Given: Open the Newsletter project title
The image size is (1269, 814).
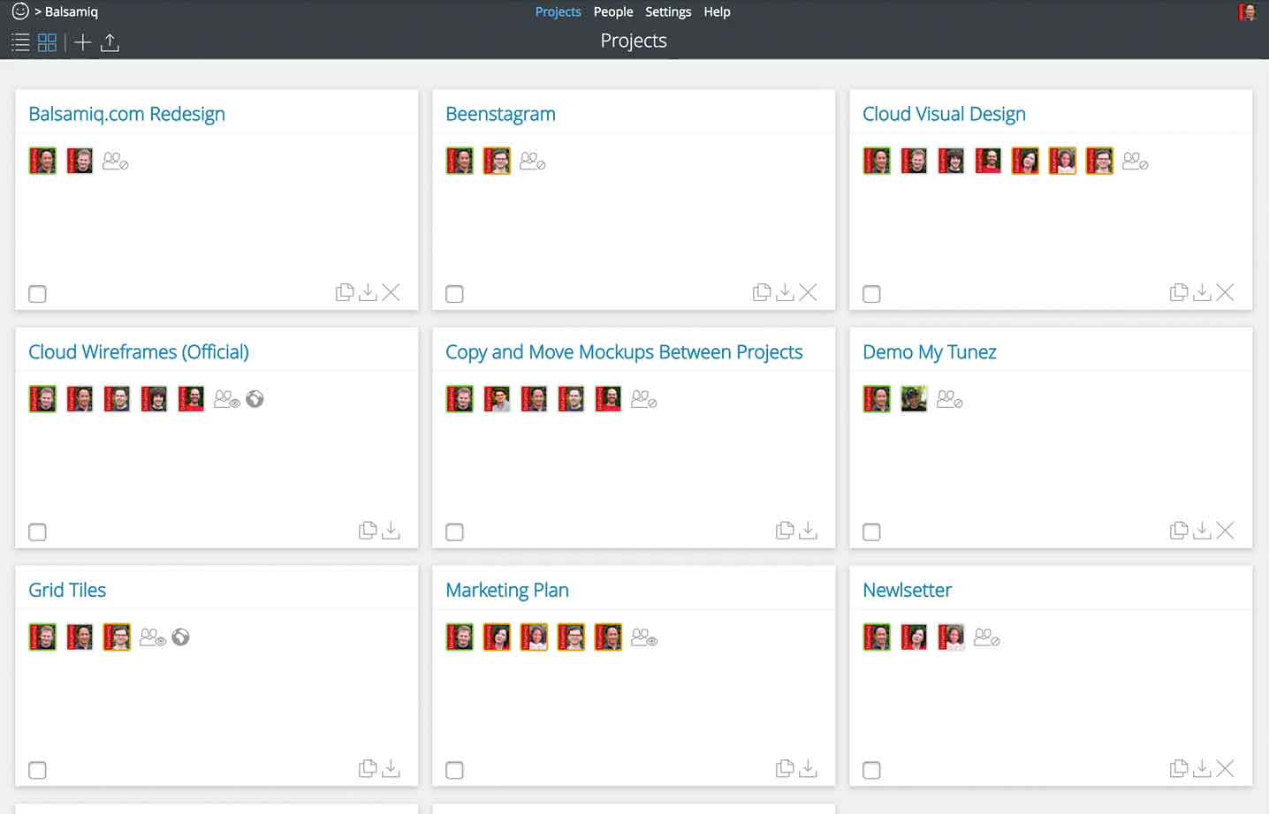Looking at the screenshot, I should (x=907, y=590).
